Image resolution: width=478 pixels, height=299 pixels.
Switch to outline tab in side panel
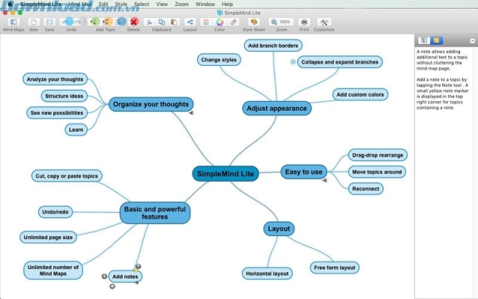[x=423, y=40]
